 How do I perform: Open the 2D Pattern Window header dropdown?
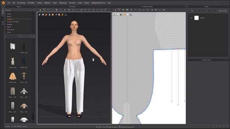click(156, 6)
